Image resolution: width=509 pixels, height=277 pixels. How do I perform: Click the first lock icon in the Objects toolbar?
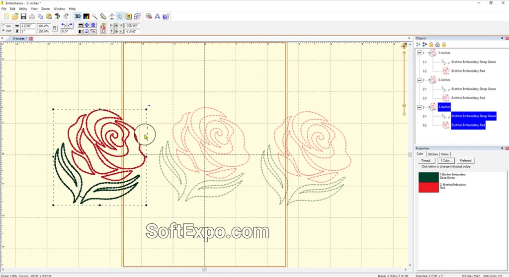(431, 45)
